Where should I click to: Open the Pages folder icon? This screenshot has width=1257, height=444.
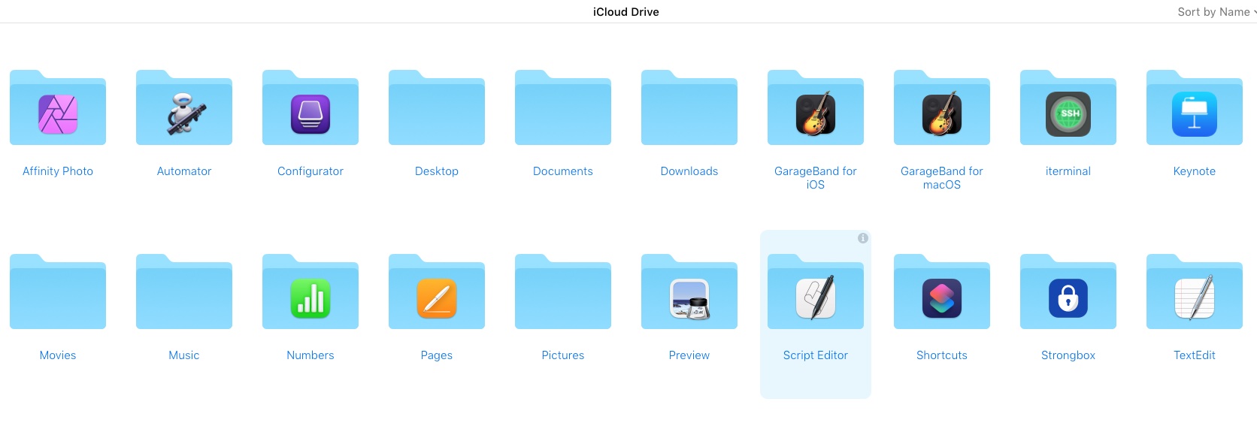point(437,291)
